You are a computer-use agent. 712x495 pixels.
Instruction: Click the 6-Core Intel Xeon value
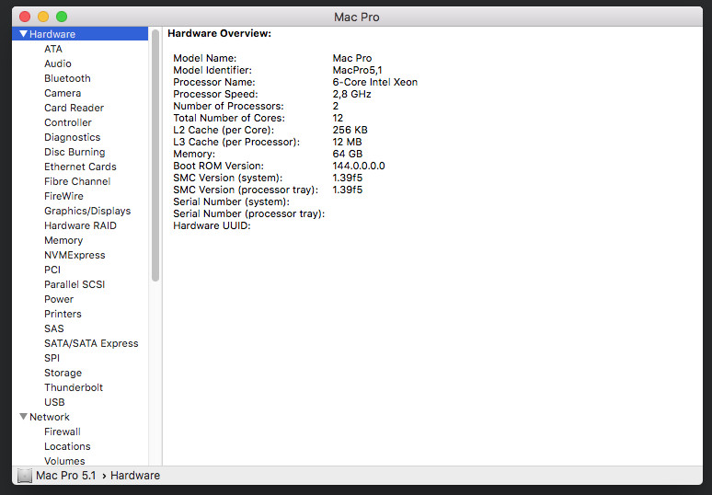[375, 82]
